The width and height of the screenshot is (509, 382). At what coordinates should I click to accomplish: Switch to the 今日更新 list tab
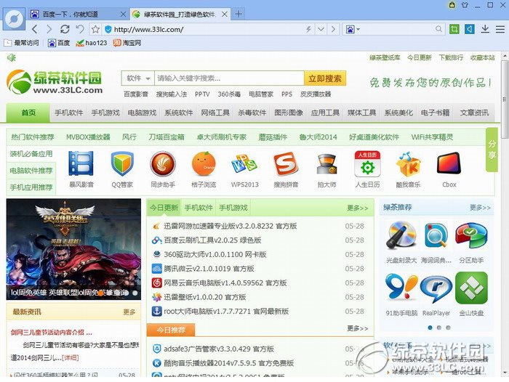164,208
